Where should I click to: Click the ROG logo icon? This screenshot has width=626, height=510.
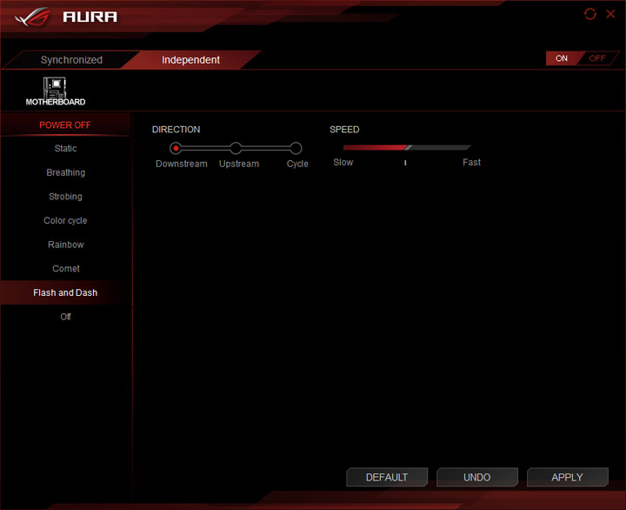click(x=33, y=17)
